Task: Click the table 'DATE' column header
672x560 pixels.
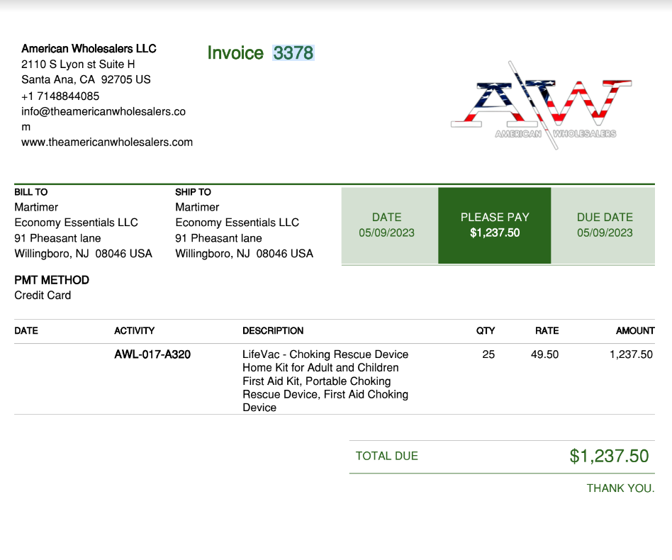Action: 26,331
